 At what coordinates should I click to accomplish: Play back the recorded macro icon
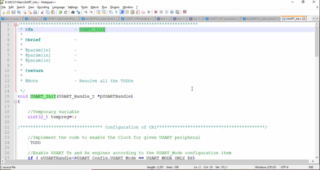[166, 12]
